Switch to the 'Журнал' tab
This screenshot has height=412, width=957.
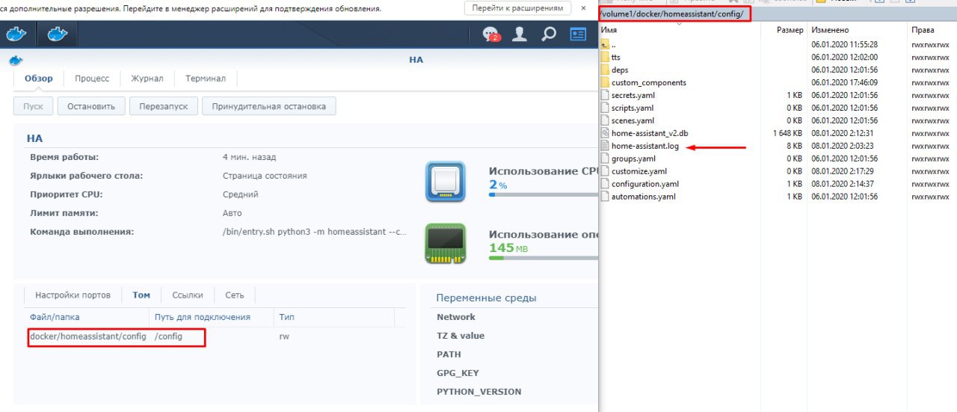(x=147, y=79)
